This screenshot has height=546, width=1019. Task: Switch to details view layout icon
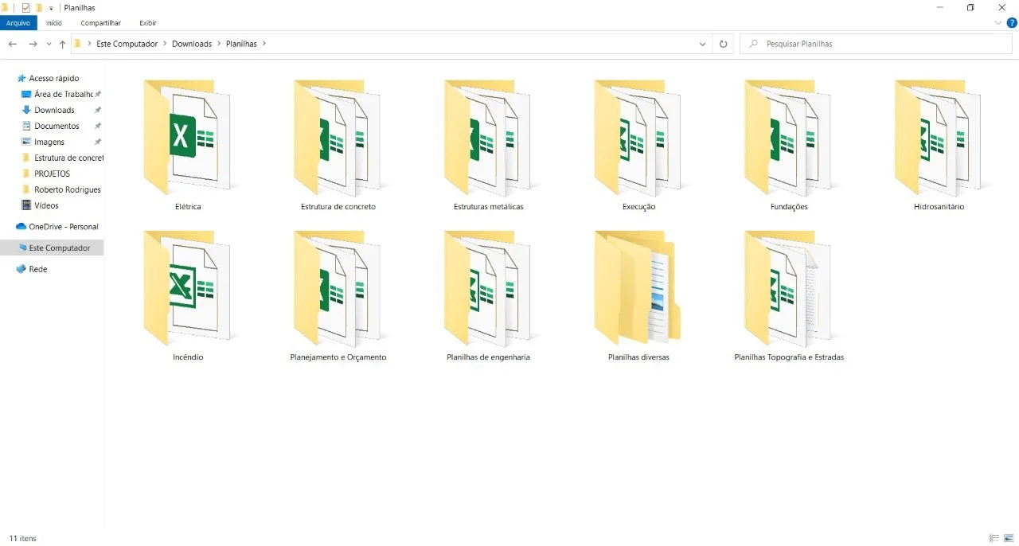[x=994, y=539]
